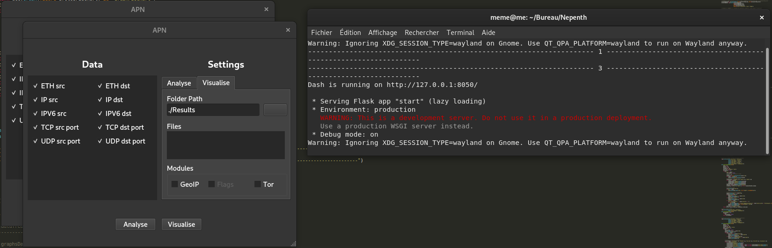Open the Fichier menu in terminal
The image size is (772, 248).
point(321,33)
